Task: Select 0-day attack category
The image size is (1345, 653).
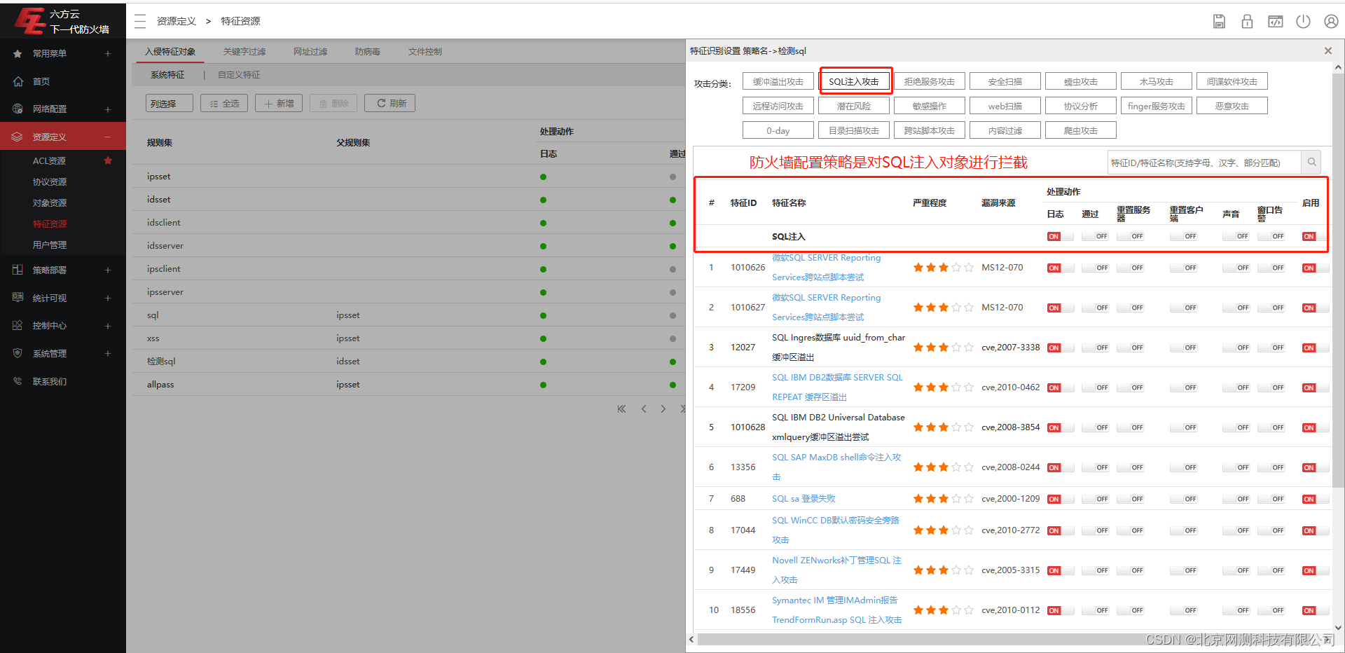Action: coord(778,130)
